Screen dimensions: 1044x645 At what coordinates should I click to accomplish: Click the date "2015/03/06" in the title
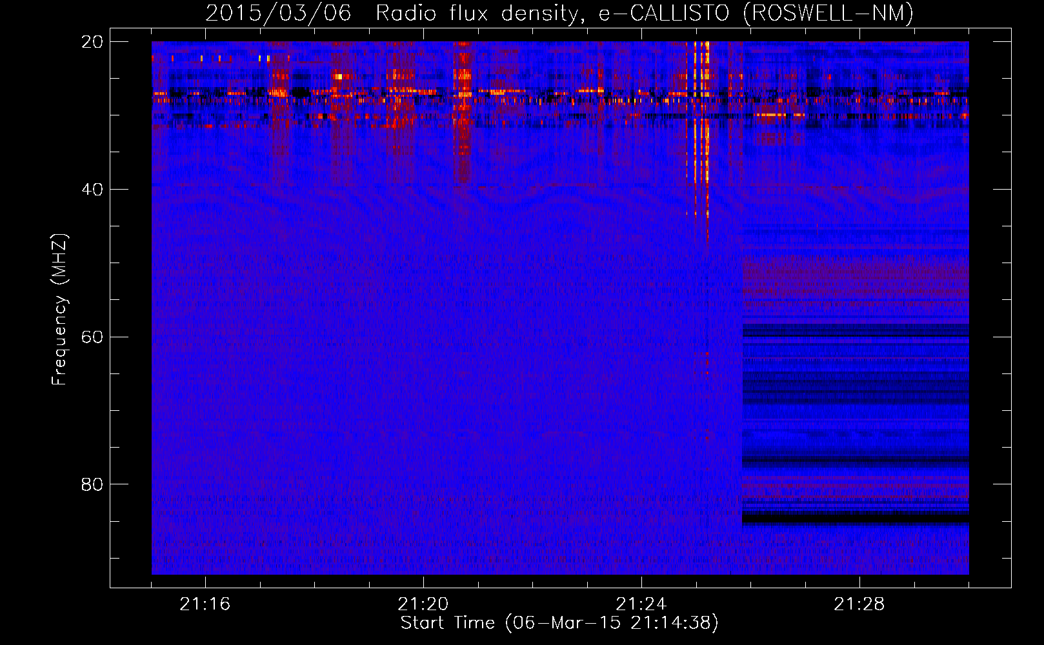click(278, 13)
